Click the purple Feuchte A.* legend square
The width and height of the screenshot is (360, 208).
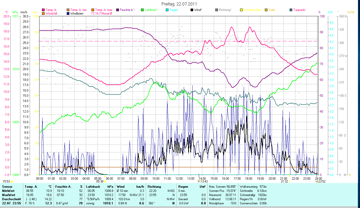tap(118, 10)
